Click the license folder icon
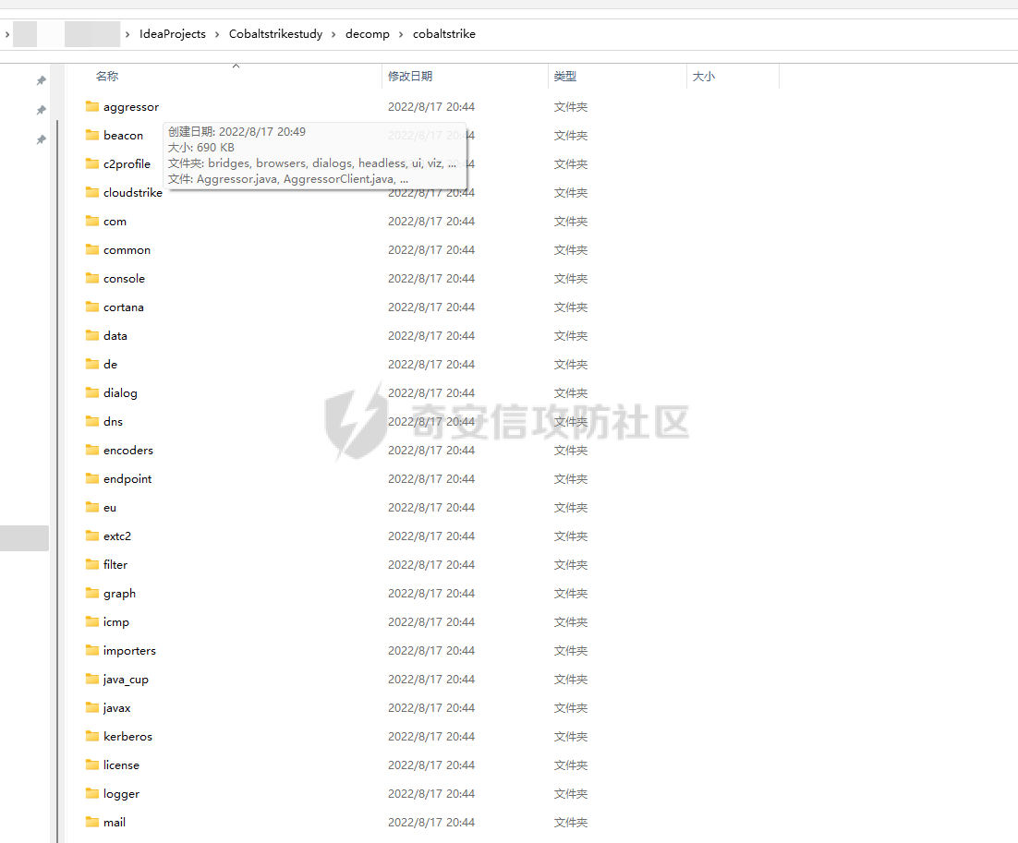The image size is (1018, 843). click(x=92, y=765)
